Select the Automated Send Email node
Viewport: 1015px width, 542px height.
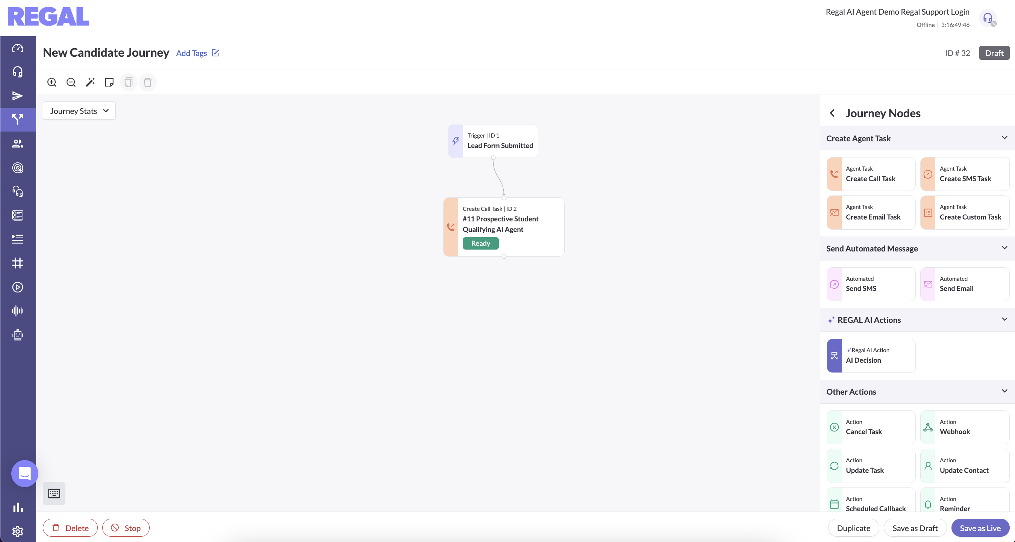point(965,284)
